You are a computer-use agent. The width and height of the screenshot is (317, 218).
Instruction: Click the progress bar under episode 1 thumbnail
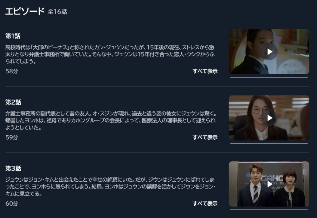tap(269, 77)
